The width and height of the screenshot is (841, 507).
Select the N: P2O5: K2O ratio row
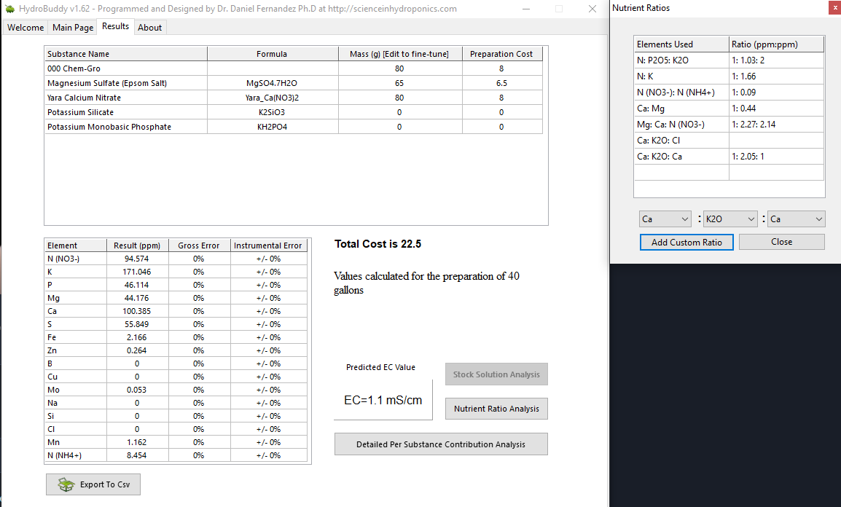(729, 60)
